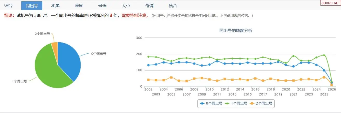Switch to the 综合 tab

(8, 5)
